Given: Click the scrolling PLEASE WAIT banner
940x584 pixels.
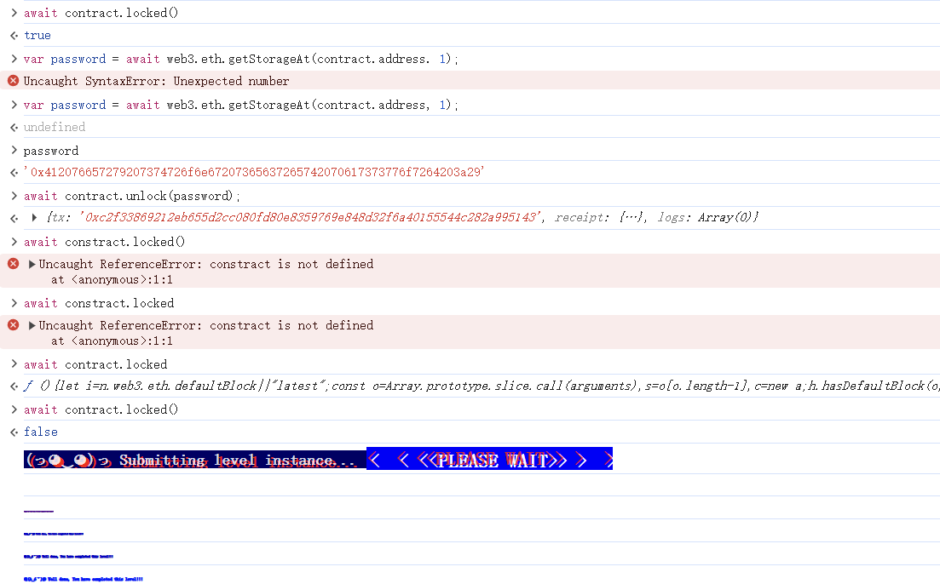Looking at the screenshot, I should pos(488,459).
